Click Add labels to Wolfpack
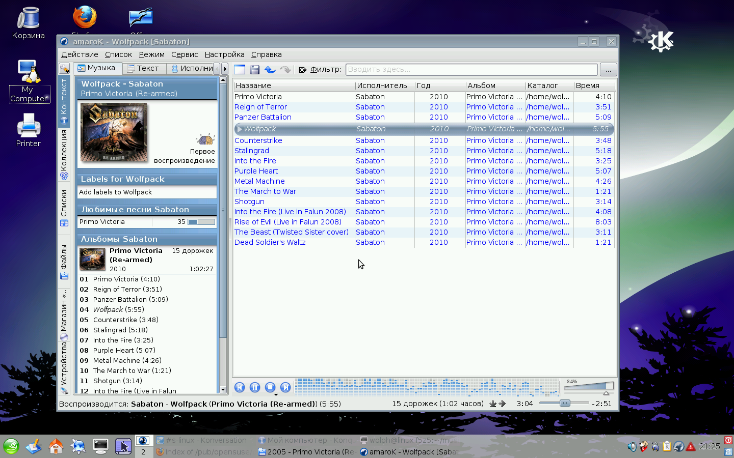Image resolution: width=734 pixels, height=458 pixels. (115, 192)
